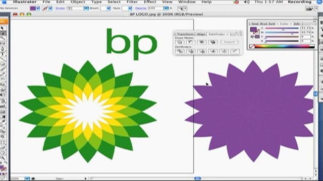Switch to the Brushes tab

click(263, 24)
